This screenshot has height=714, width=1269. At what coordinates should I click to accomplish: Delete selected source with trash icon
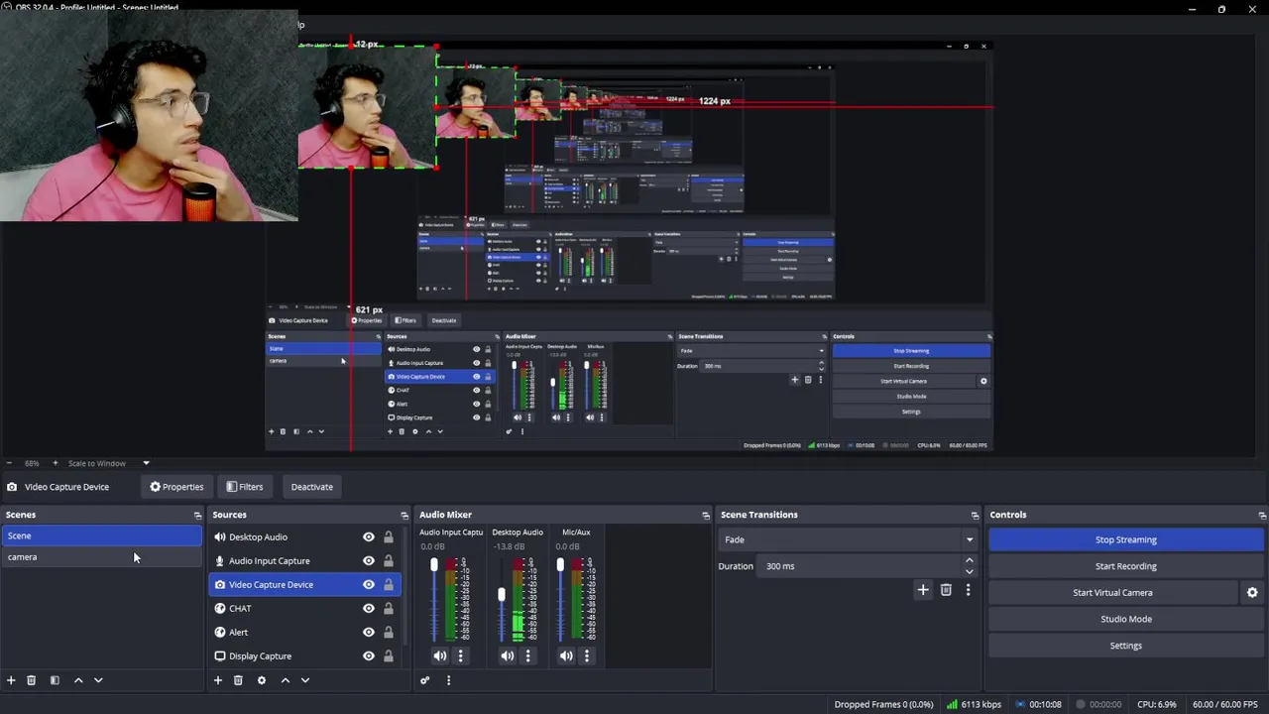click(x=238, y=680)
